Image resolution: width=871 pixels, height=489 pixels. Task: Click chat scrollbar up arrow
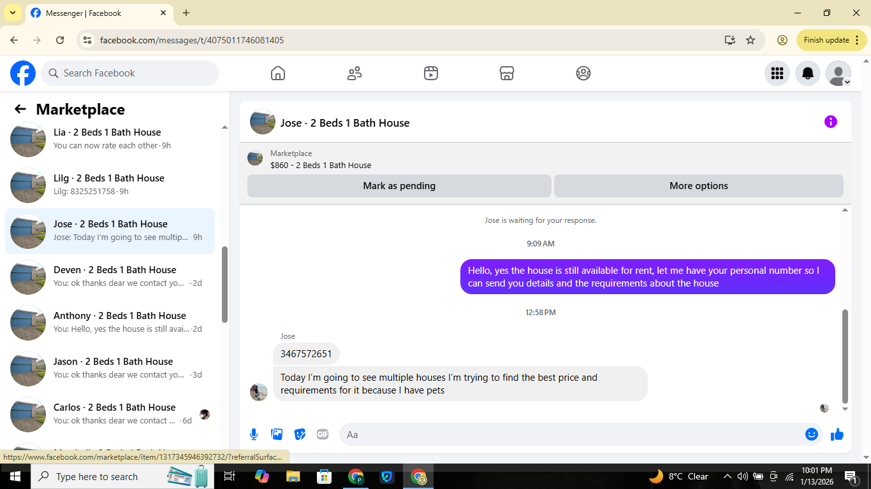(845, 210)
